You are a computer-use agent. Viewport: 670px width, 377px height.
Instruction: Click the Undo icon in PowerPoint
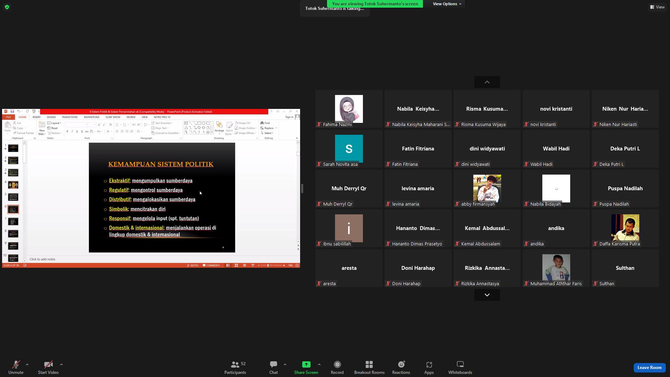[x=18, y=111]
